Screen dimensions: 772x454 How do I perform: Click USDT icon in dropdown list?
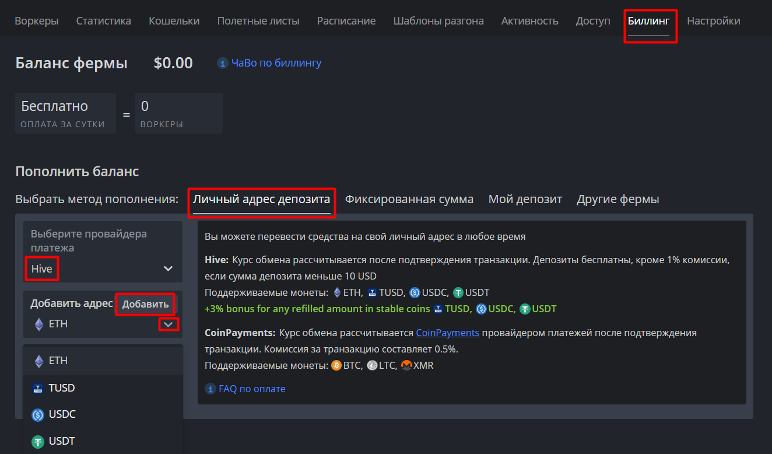[x=38, y=442]
